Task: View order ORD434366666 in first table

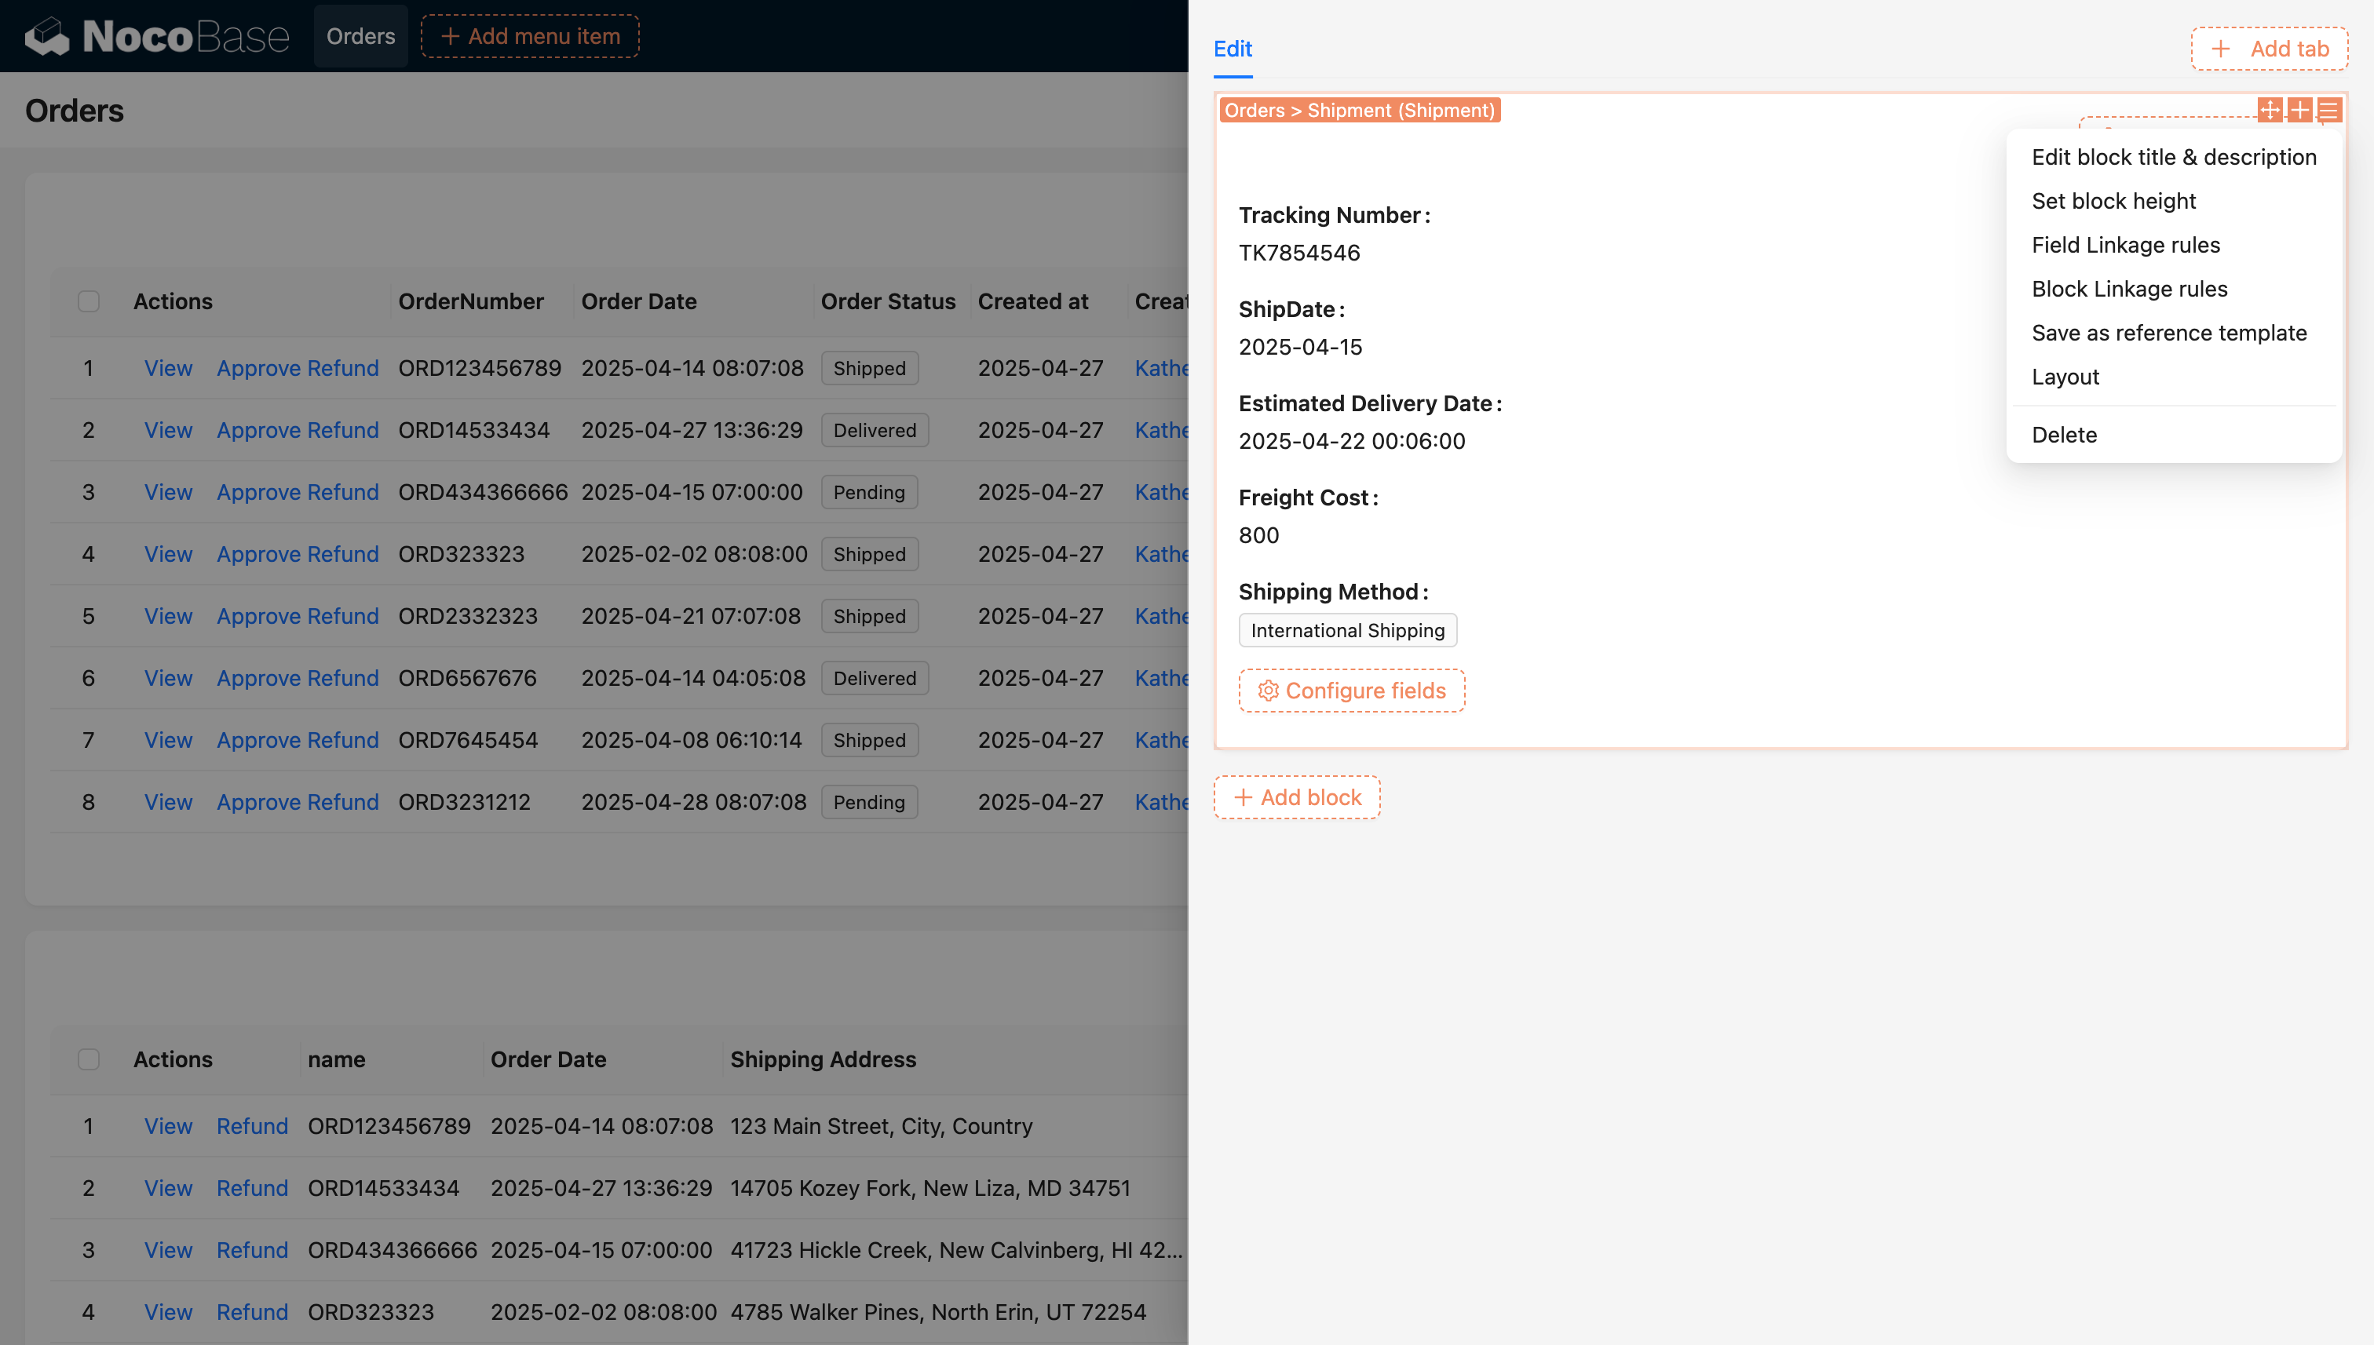Action: coord(168,491)
